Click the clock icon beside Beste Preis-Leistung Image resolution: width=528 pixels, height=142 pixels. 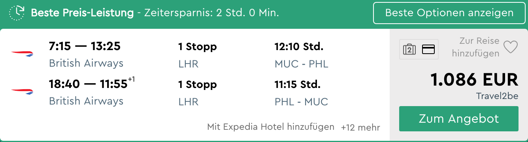[x=17, y=13]
